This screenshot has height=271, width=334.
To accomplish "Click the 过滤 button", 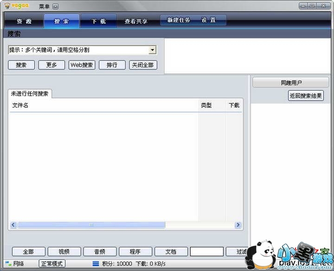I will click(237, 251).
